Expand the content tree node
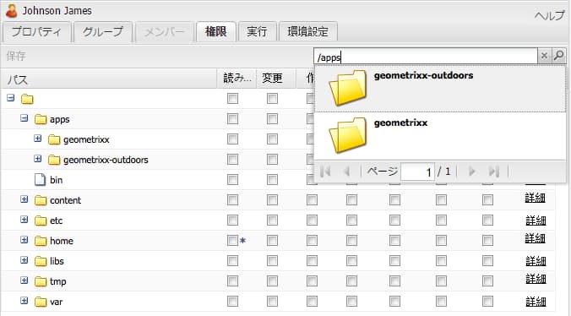This screenshot has width=571, height=316. pyautogui.click(x=24, y=199)
